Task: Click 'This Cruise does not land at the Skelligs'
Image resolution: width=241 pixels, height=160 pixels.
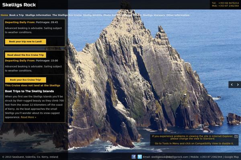Action: [x=33, y=86]
